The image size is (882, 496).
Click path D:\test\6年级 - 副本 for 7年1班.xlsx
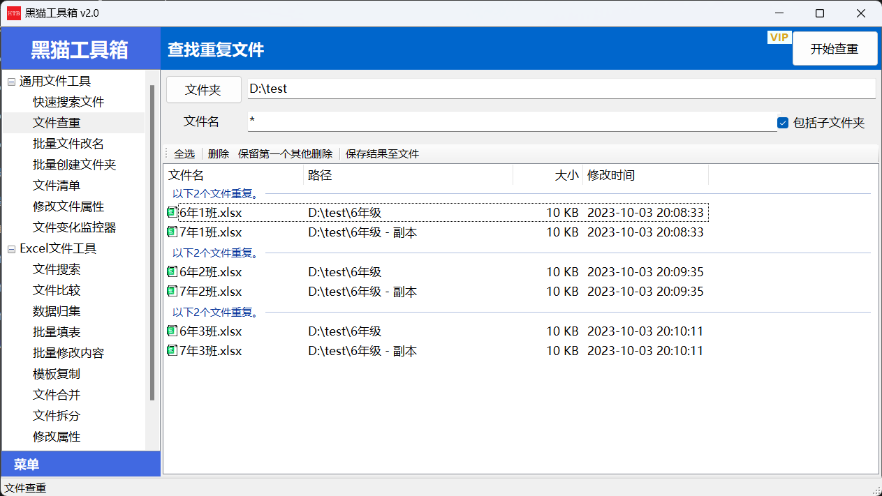(x=362, y=232)
